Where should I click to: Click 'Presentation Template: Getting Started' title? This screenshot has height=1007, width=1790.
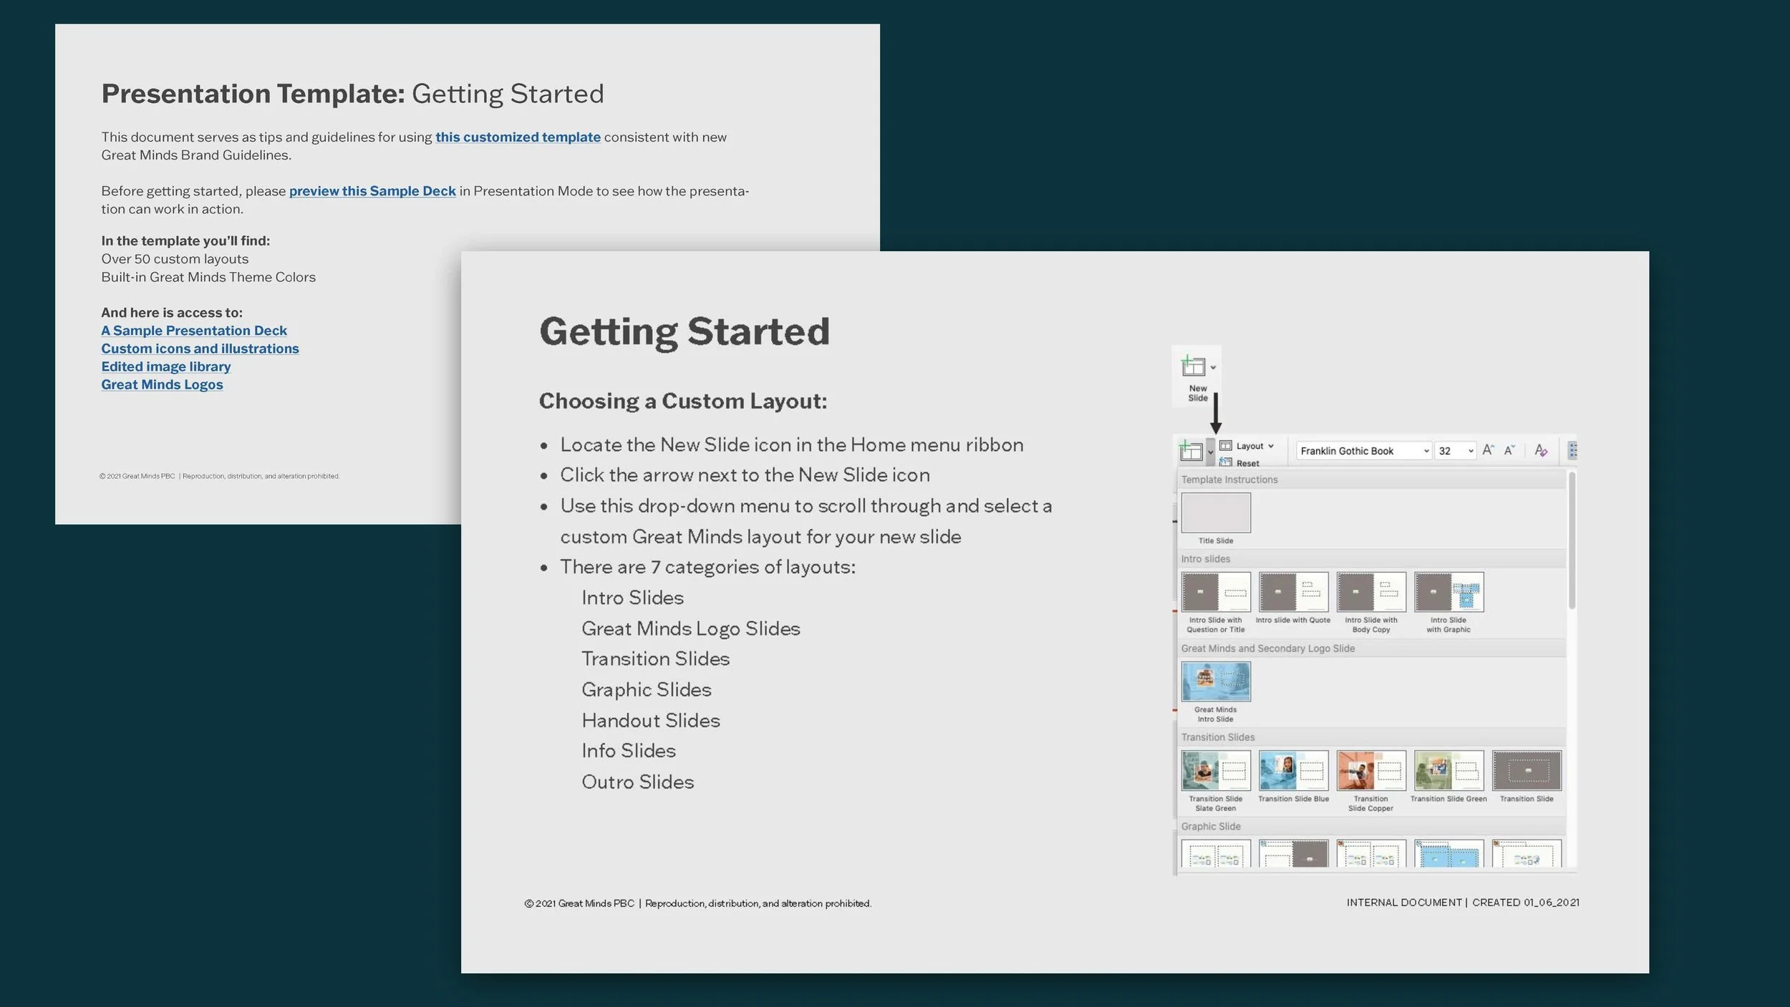352,94
